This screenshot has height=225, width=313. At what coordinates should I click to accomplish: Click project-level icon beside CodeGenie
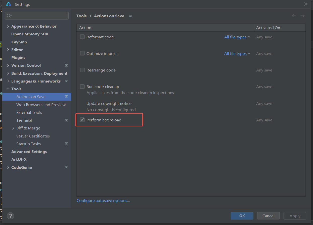point(67,167)
